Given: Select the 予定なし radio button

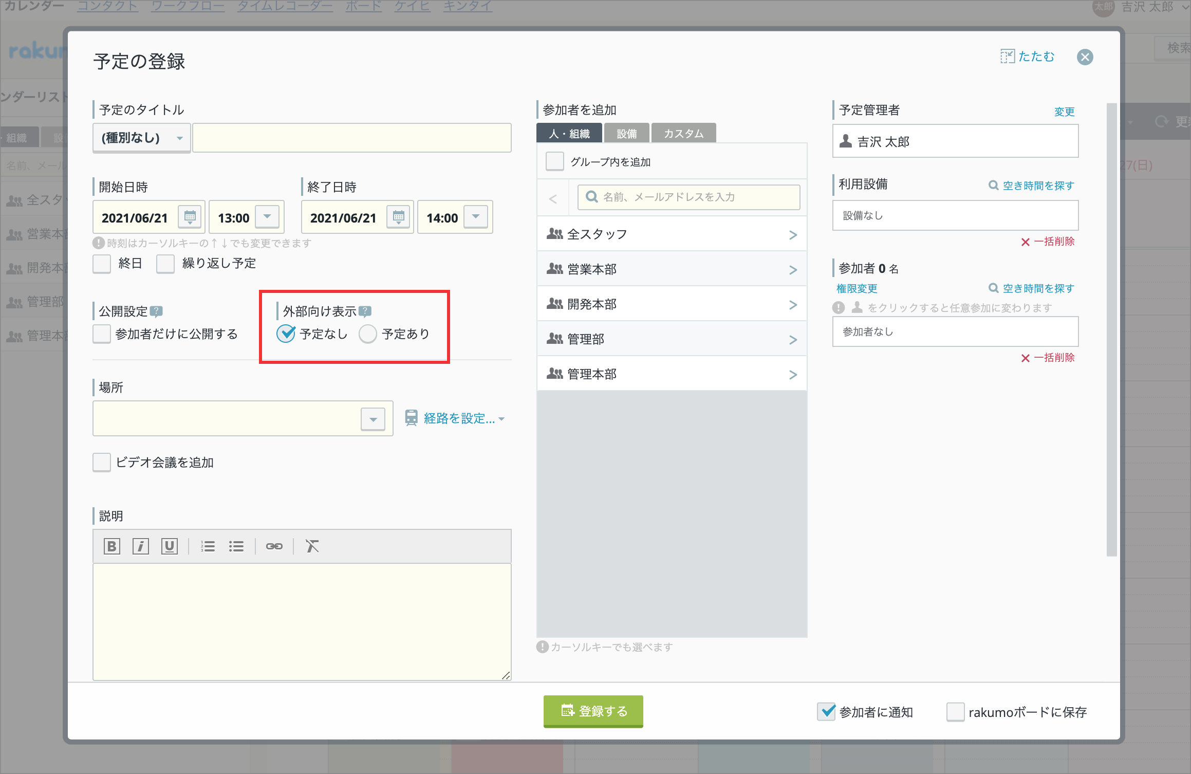Looking at the screenshot, I should (286, 334).
